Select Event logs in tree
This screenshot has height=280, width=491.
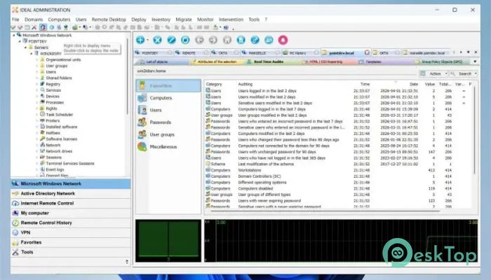(55, 169)
